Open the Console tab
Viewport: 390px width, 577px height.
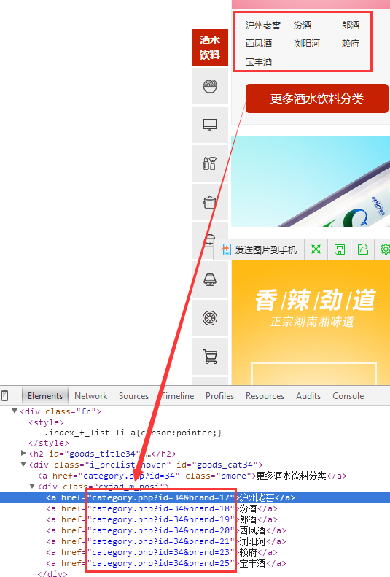[x=348, y=396]
